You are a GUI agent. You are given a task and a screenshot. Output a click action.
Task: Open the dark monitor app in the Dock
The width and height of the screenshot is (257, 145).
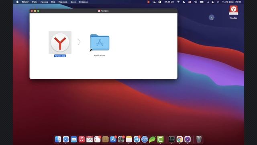[x=172, y=139]
